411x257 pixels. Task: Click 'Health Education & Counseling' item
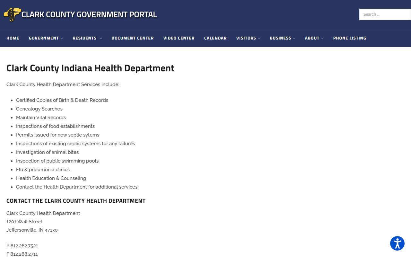[x=51, y=178]
